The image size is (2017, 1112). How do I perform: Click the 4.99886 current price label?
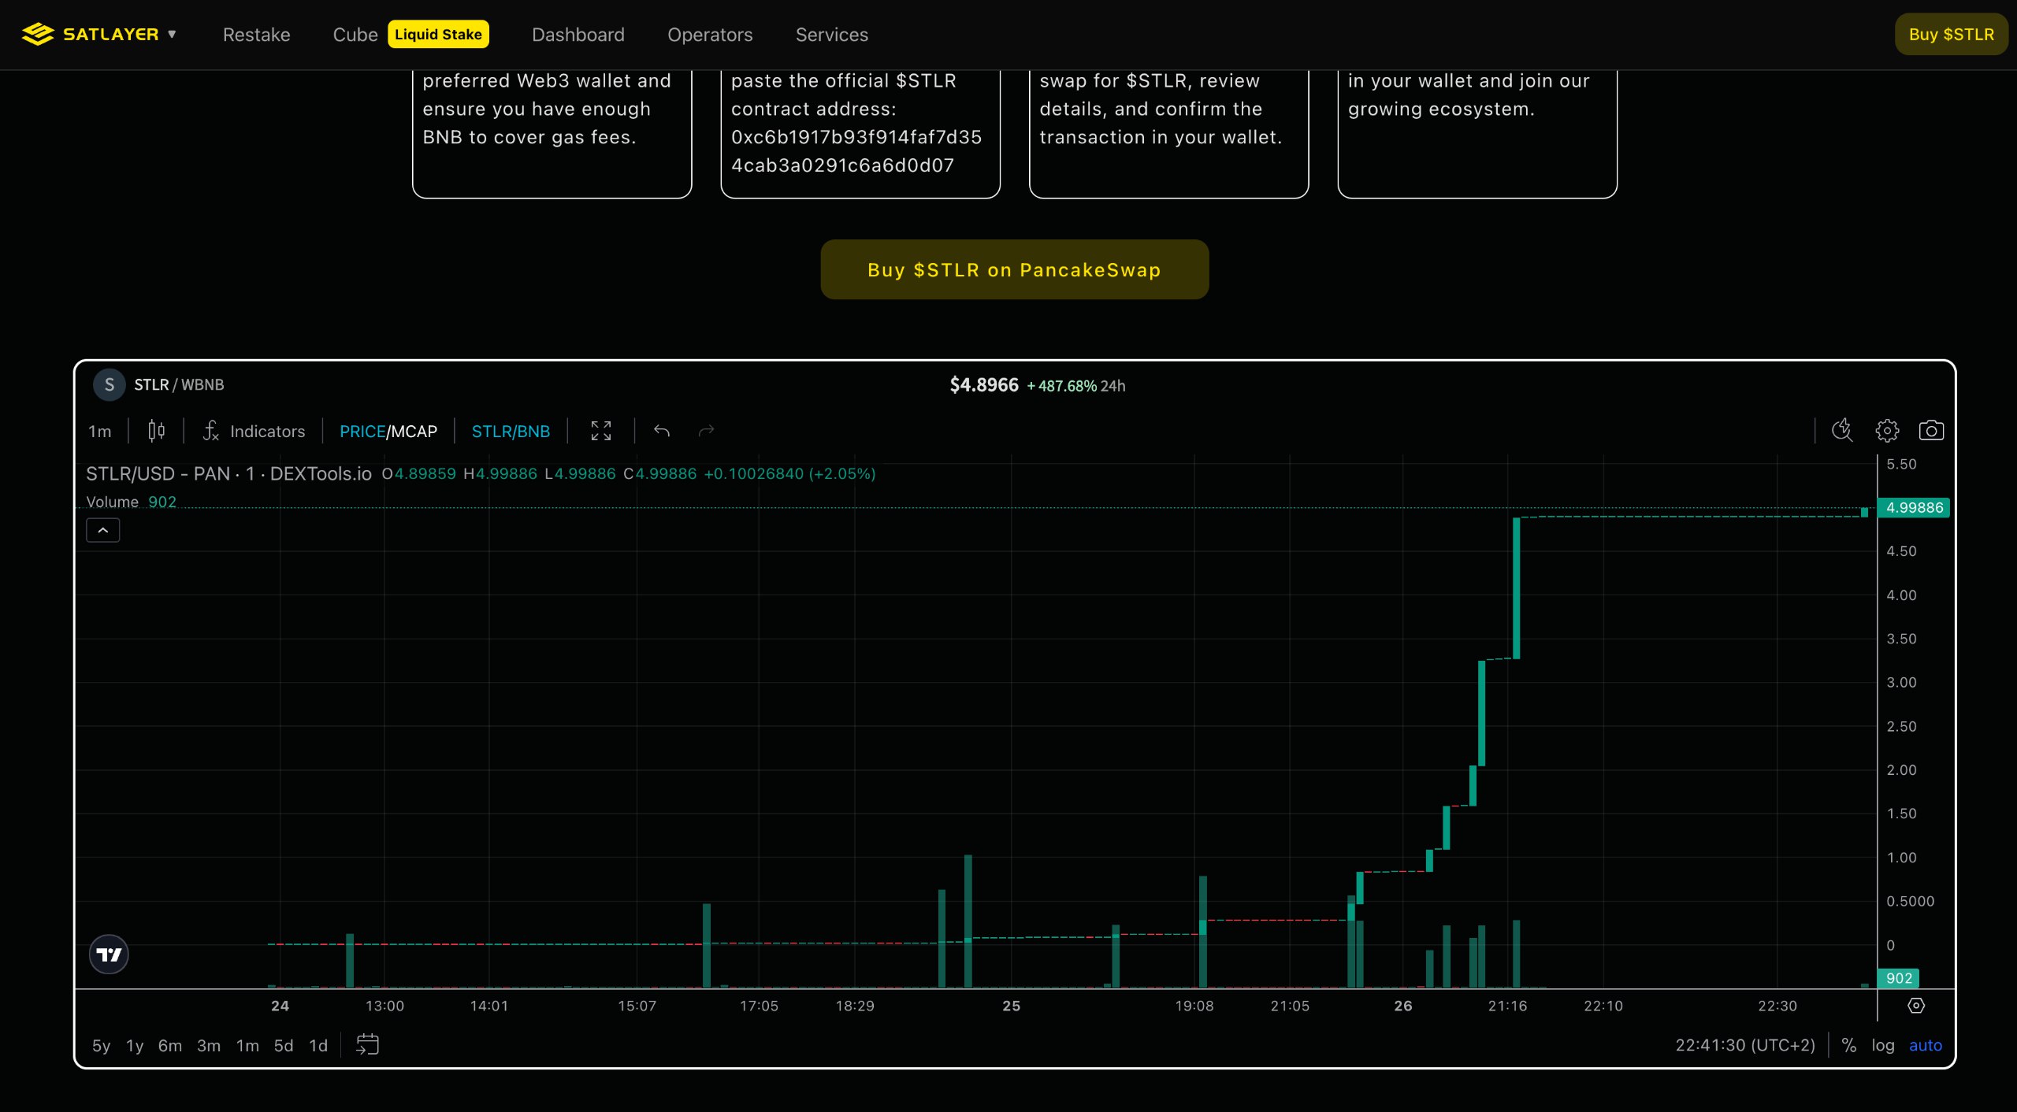click(x=1914, y=508)
